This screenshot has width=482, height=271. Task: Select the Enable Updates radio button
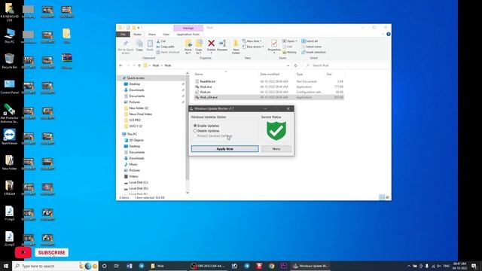tap(195, 126)
